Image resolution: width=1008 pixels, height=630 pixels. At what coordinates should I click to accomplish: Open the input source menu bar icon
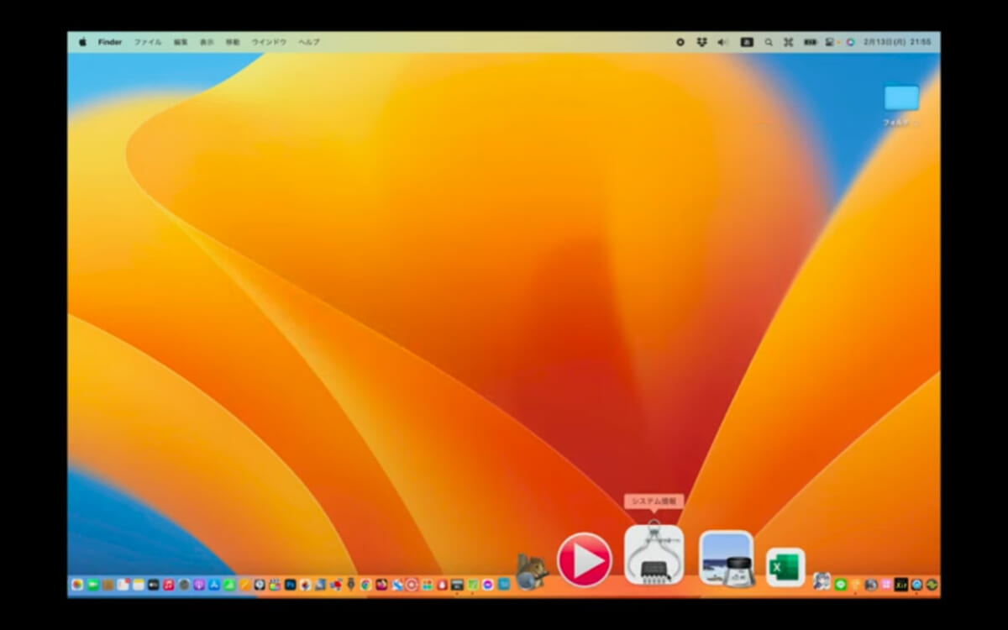(x=747, y=42)
